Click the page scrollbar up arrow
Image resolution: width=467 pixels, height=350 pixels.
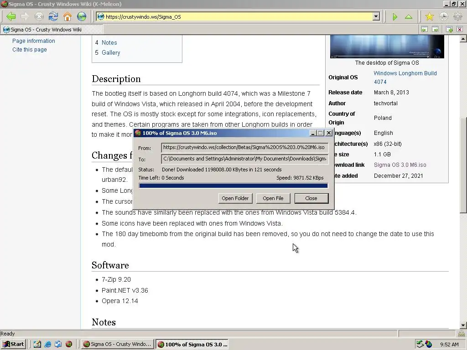[x=463, y=39]
